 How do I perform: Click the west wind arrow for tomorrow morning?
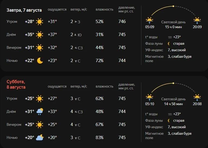[76, 22]
